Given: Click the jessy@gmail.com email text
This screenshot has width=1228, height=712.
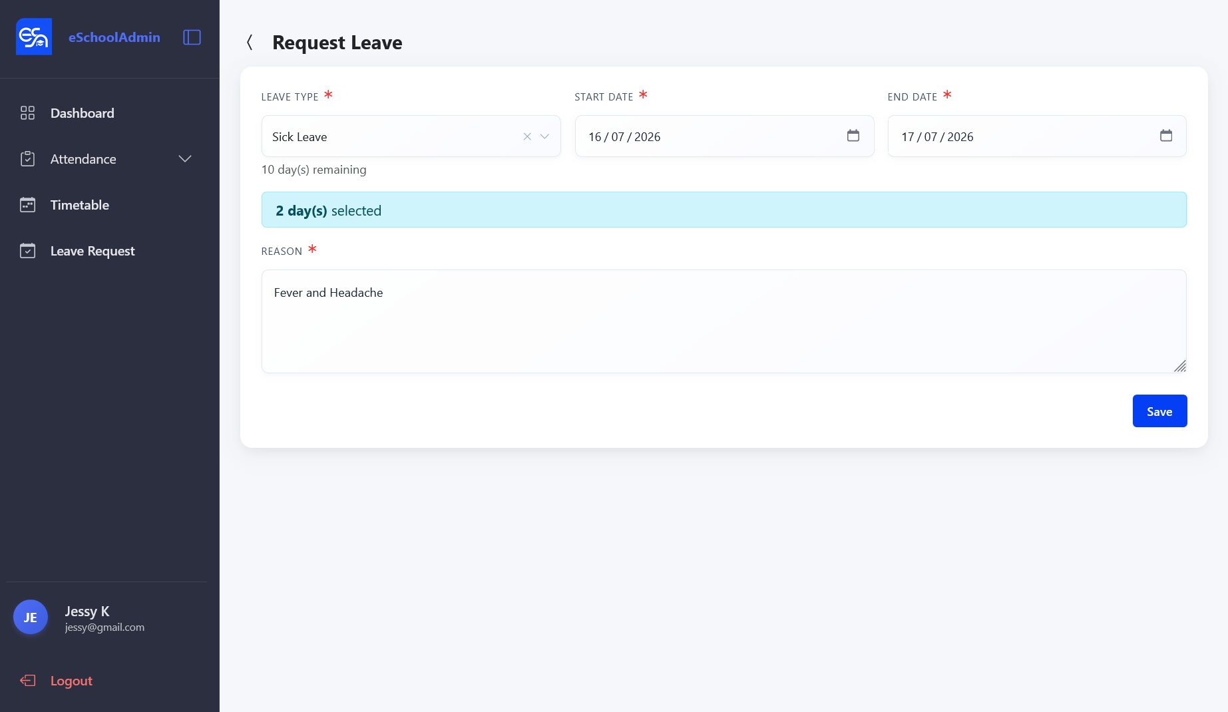Looking at the screenshot, I should [x=104, y=627].
